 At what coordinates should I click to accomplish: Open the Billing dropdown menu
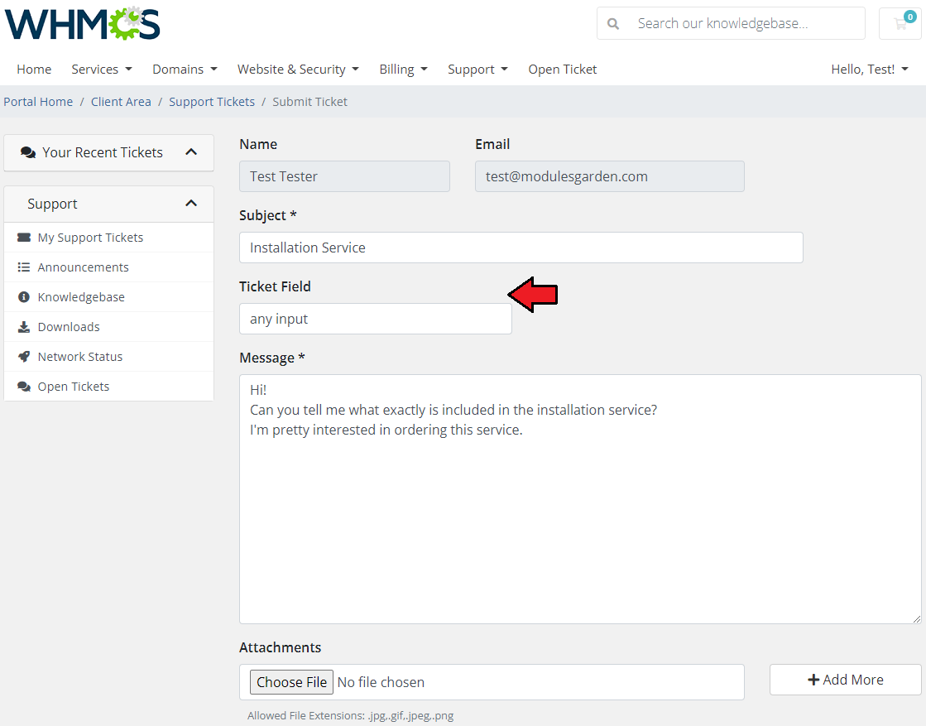click(x=403, y=69)
